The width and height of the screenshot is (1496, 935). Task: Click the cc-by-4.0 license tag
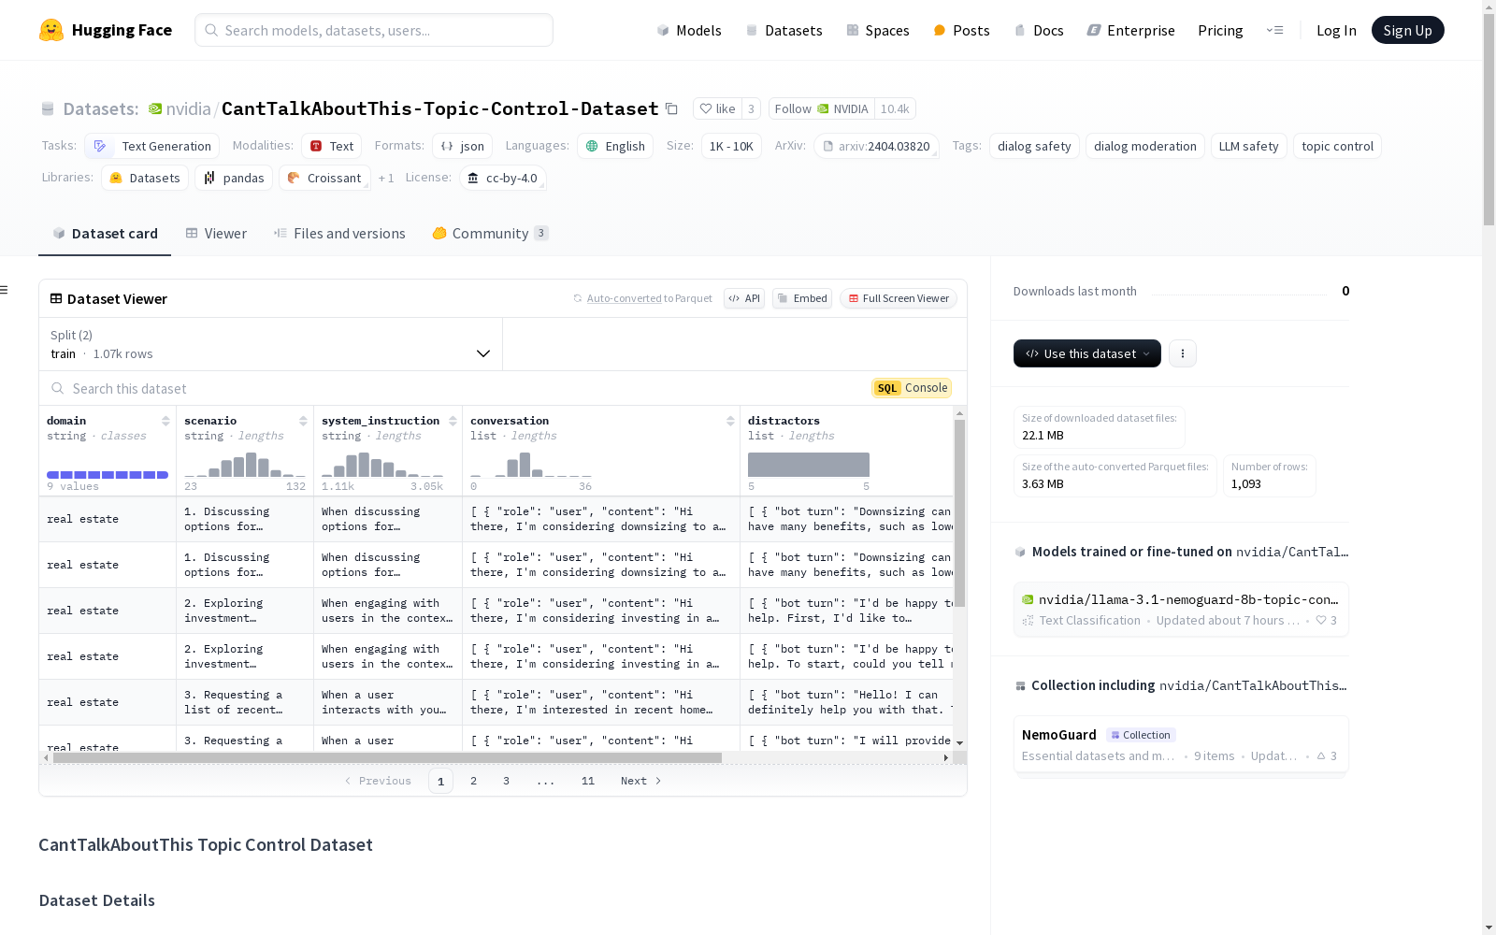click(x=502, y=178)
